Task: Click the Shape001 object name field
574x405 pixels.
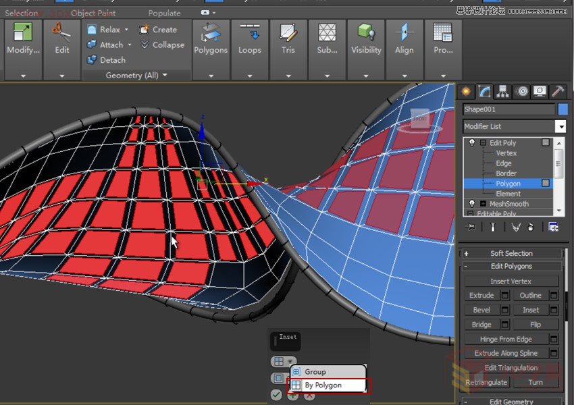Action: tap(509, 109)
